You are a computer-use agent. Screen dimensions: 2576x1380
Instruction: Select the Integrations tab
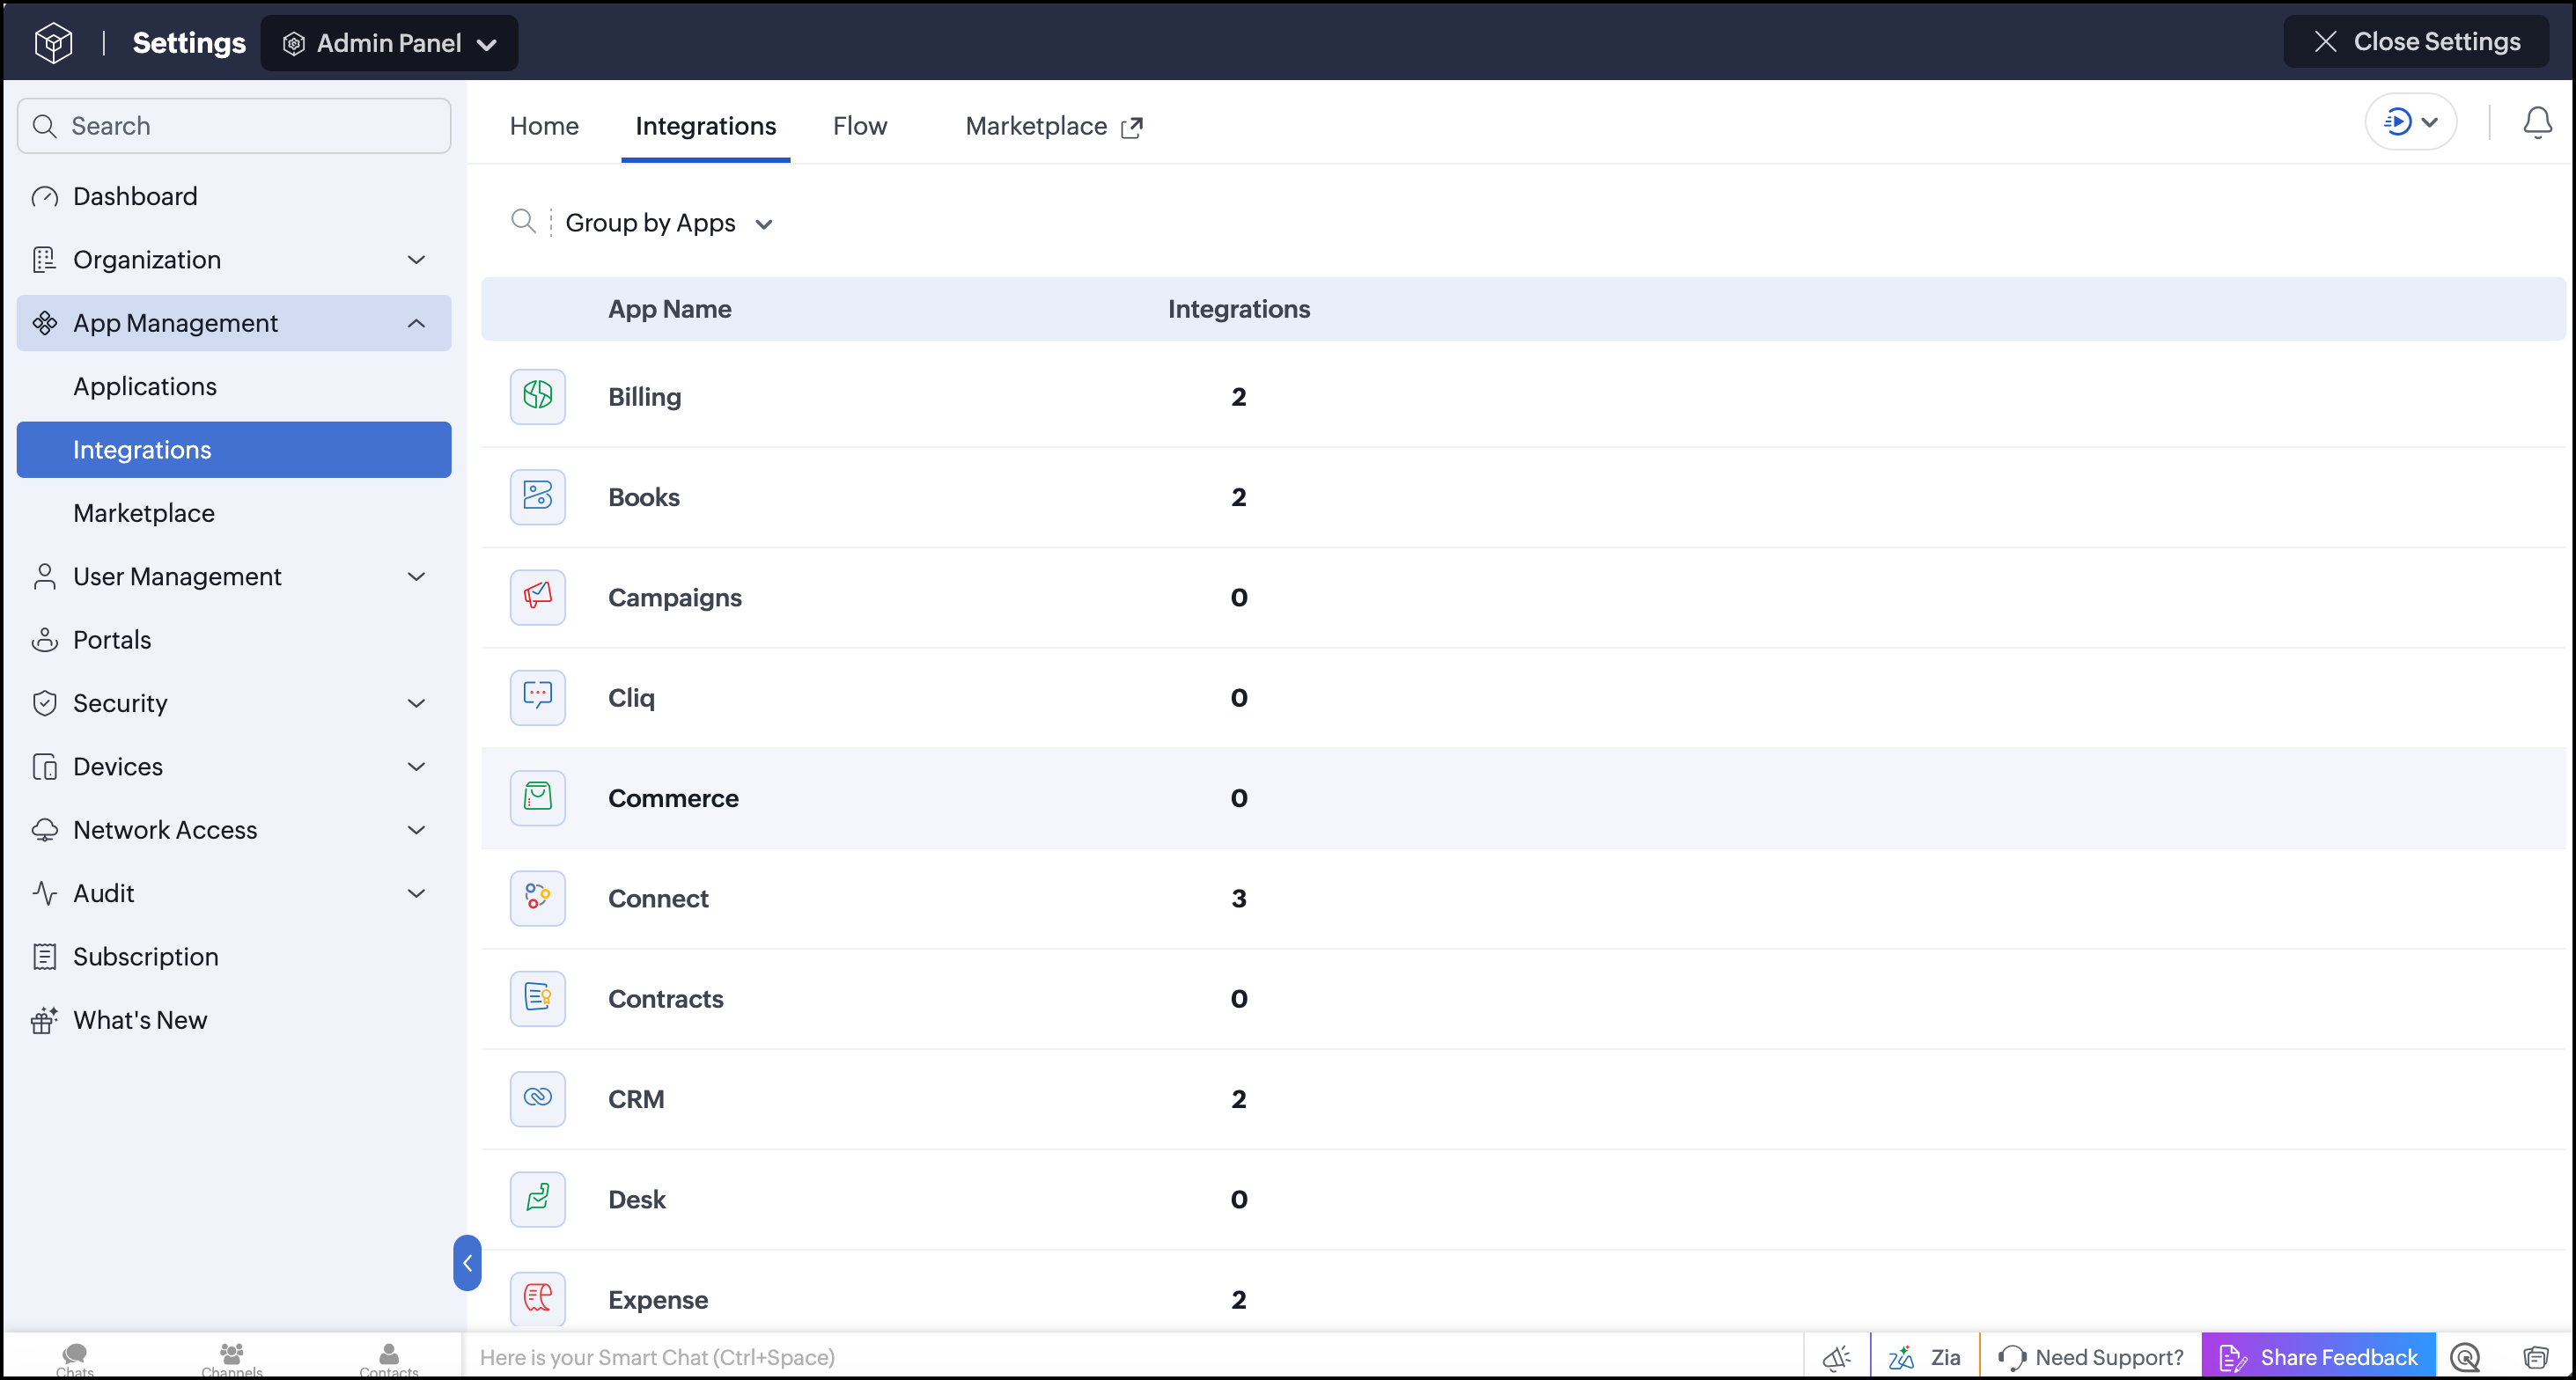pyautogui.click(x=705, y=126)
